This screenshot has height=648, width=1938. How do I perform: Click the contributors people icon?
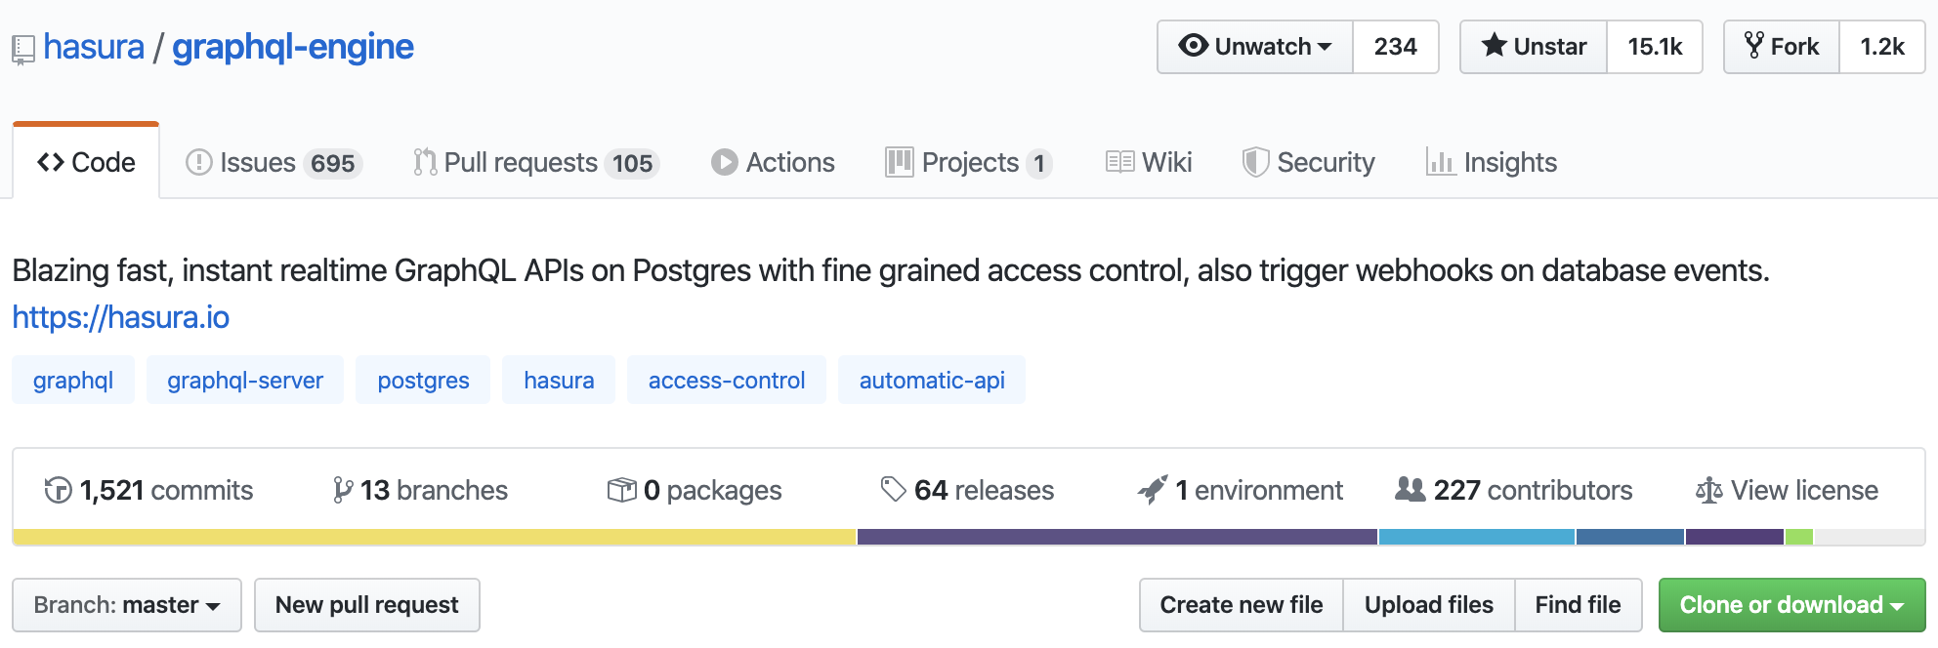(1410, 489)
